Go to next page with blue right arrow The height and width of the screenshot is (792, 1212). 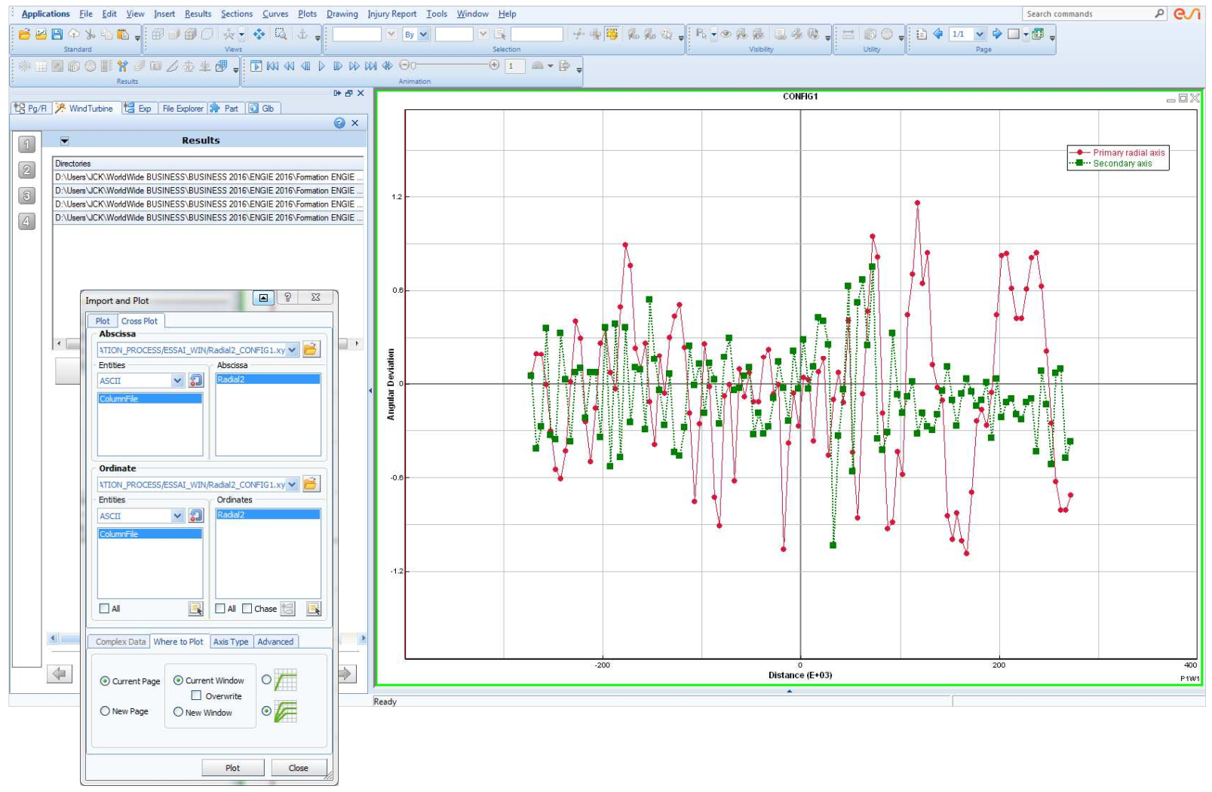(997, 34)
